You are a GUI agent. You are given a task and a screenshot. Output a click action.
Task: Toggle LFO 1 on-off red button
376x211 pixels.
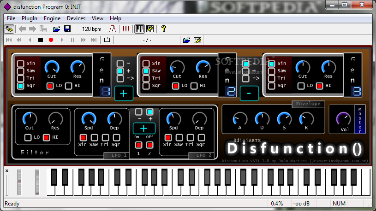click(x=138, y=145)
